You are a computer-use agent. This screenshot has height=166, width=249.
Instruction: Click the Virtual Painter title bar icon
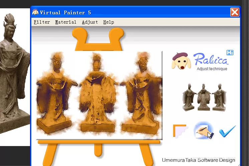[35, 12]
